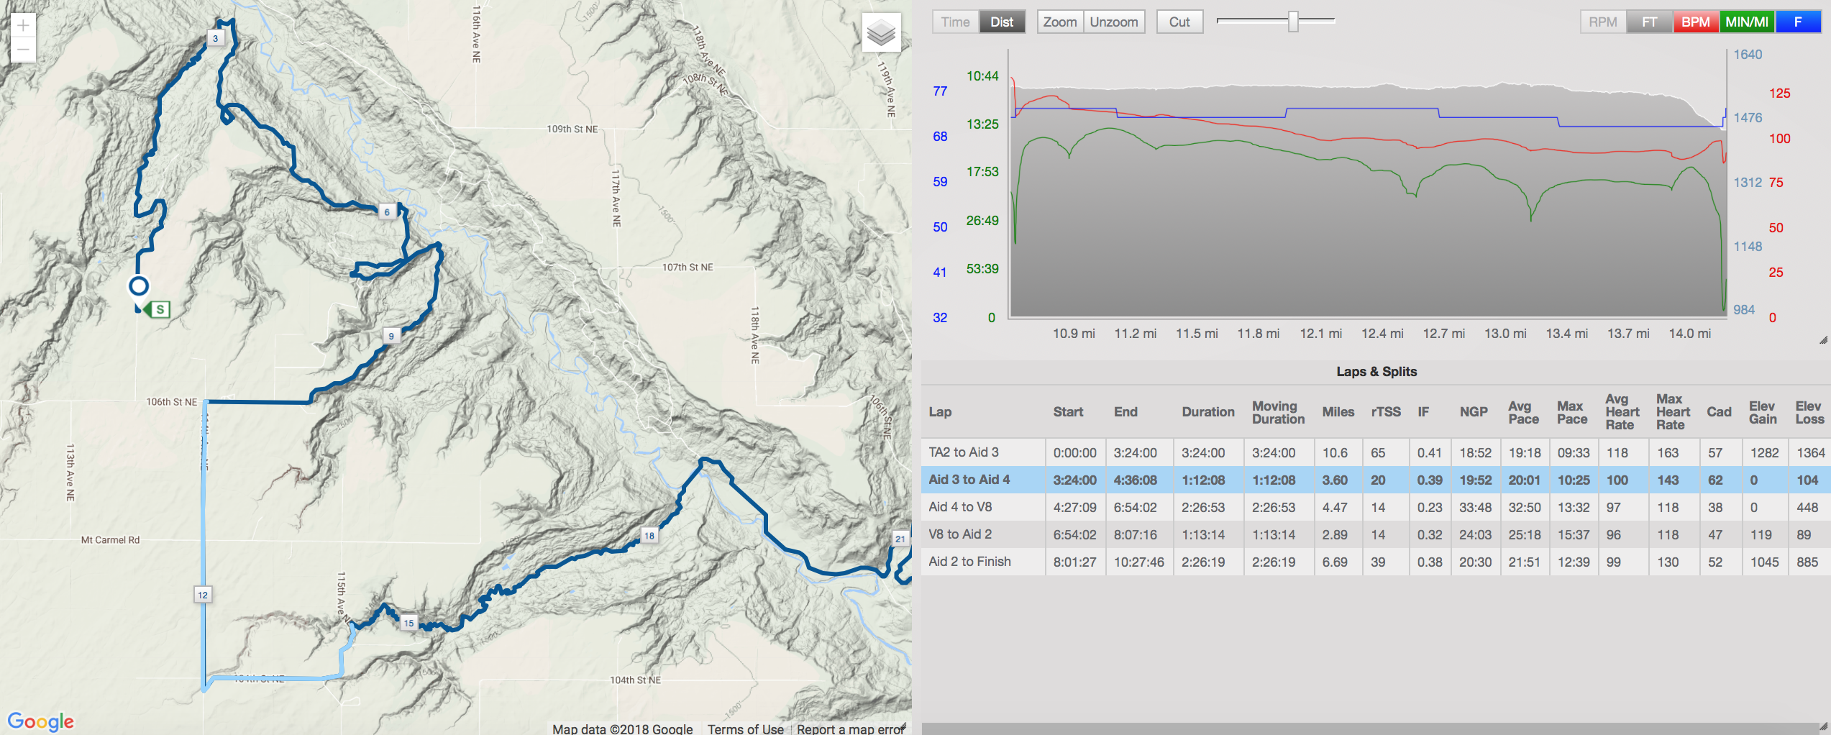
Task: Zoom in on the map
Action: (23, 25)
